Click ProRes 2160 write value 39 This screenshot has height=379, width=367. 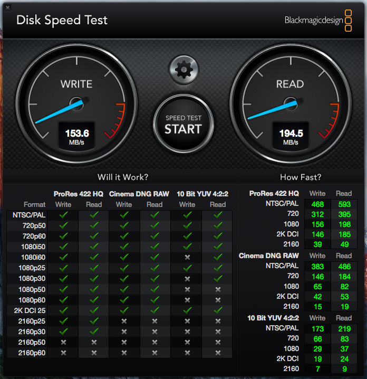317,244
